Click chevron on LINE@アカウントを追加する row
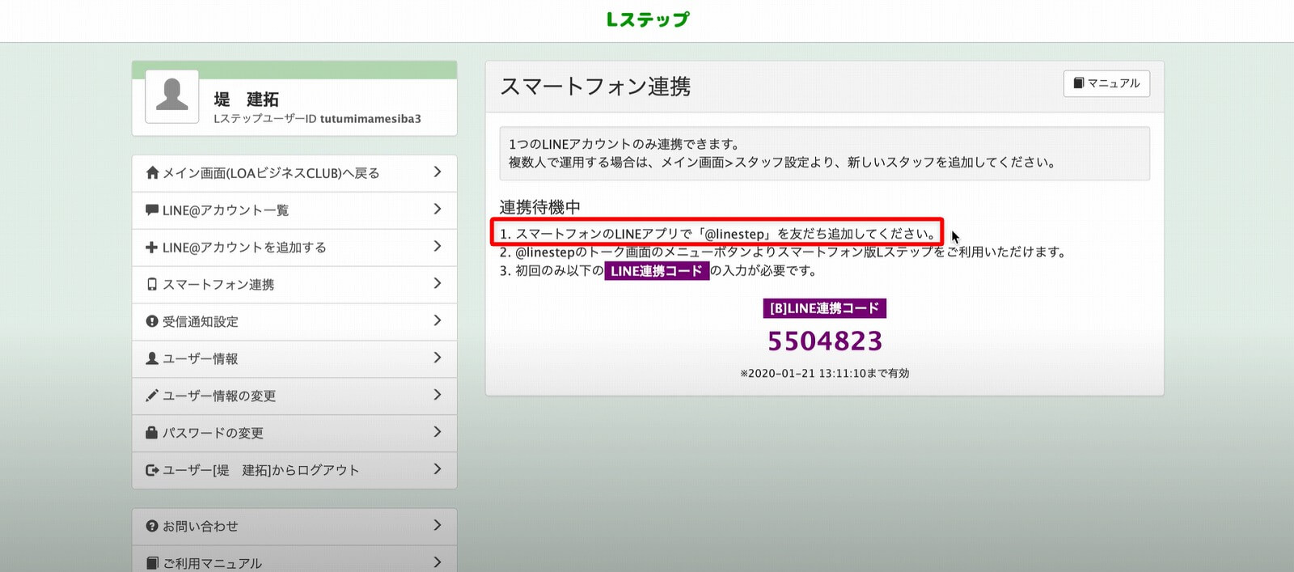Viewport: 1294px width, 572px height. point(438,246)
